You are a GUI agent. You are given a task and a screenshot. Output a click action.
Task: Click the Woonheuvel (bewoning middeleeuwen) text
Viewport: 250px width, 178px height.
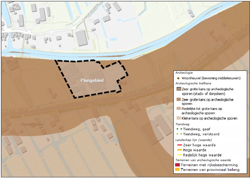coord(211,78)
